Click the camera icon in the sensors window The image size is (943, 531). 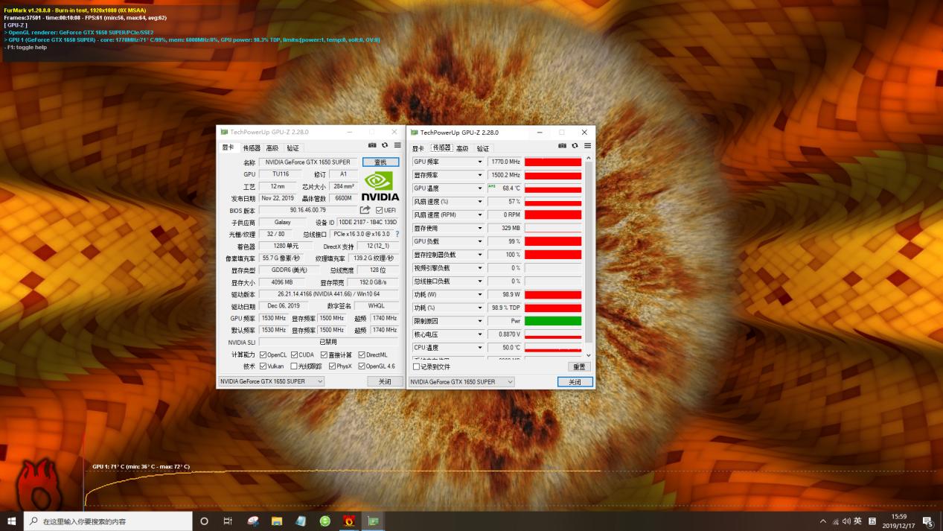(562, 145)
